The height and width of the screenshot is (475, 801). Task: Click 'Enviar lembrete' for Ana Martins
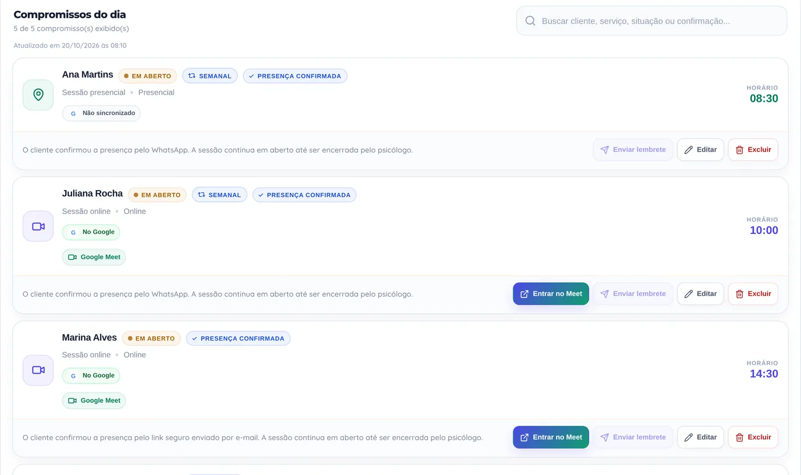[x=633, y=149]
